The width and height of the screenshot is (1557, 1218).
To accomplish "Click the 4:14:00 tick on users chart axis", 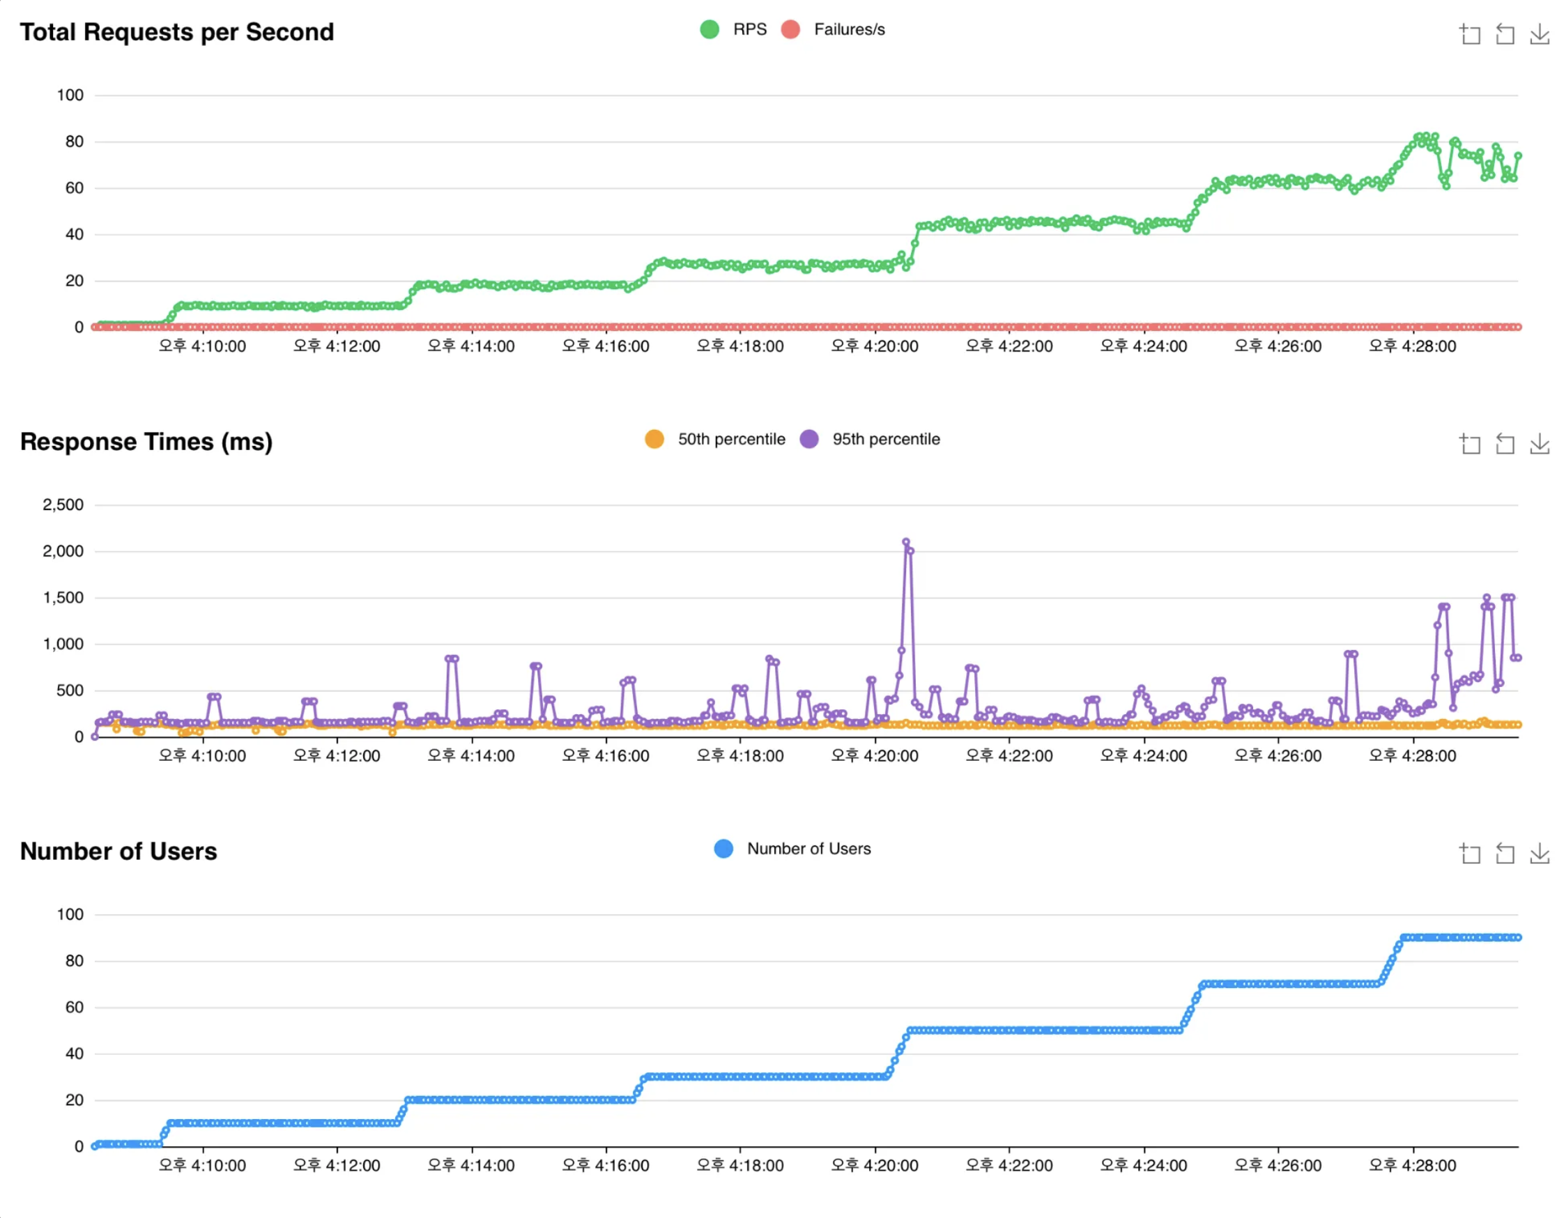I will click(471, 1166).
